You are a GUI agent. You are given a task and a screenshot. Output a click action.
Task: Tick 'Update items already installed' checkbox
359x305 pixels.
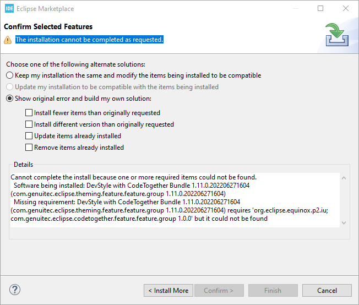click(29, 136)
